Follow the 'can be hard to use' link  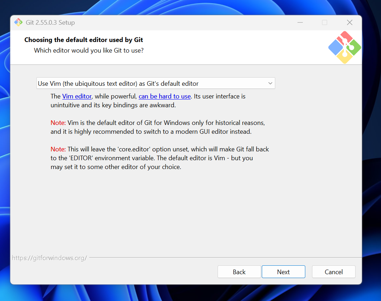164,96
